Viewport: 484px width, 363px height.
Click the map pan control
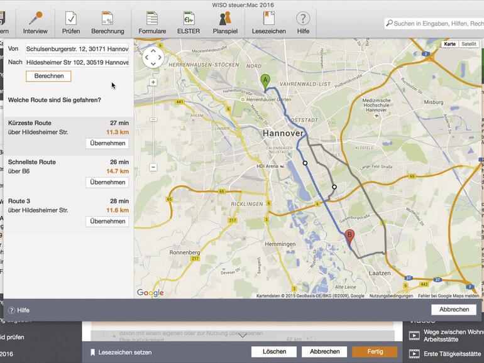coord(153,57)
